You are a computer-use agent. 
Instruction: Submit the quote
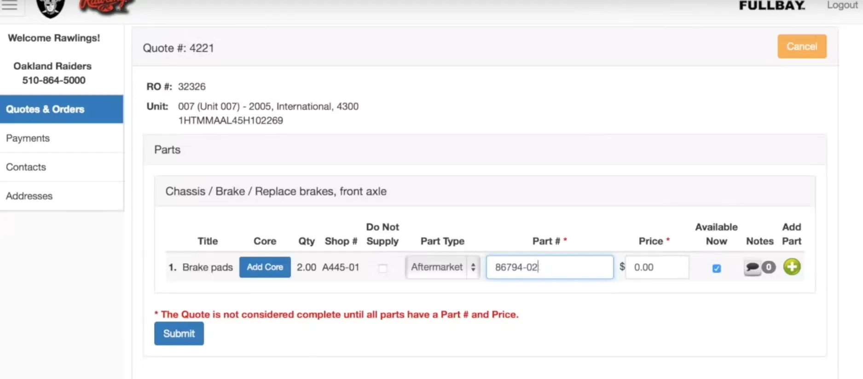[179, 333]
